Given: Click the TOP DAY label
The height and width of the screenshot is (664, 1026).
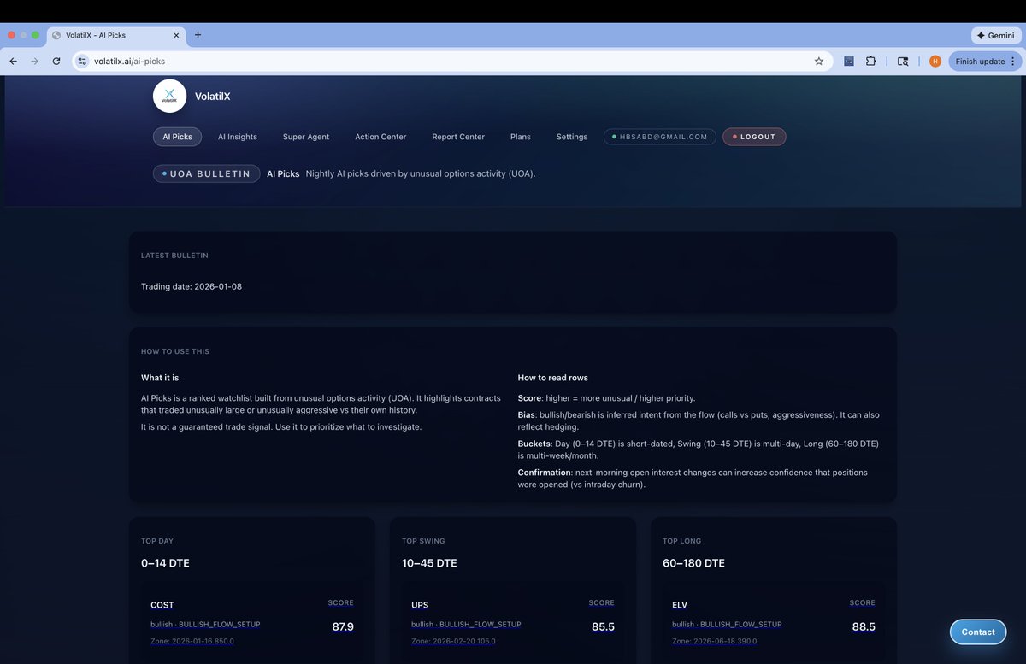Looking at the screenshot, I should pos(157,541).
